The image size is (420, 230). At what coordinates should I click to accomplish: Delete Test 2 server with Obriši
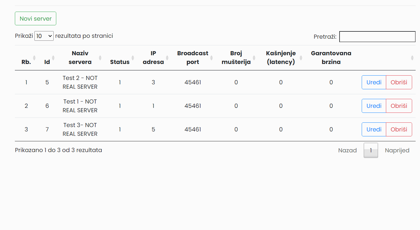pos(399,82)
